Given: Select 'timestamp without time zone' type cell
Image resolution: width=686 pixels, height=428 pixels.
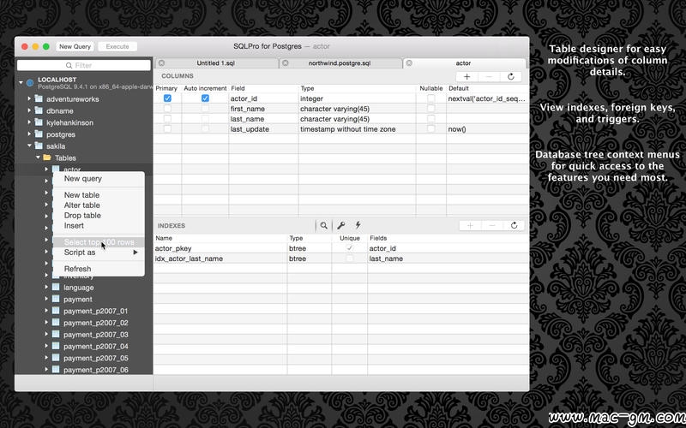Looking at the screenshot, I should [357, 129].
